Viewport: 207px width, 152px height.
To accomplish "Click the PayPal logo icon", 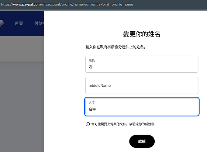I will (x=2, y=23).
